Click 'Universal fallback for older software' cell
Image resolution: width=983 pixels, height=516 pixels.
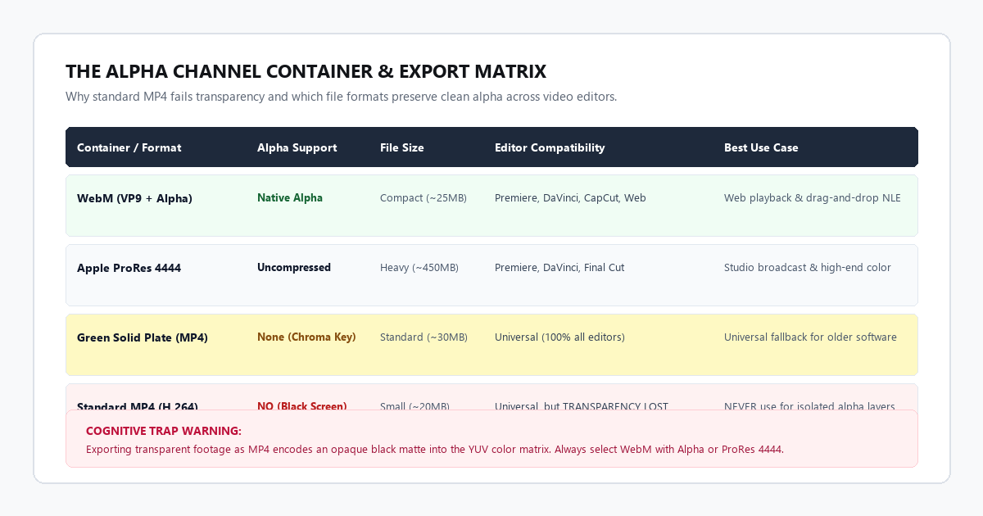810,337
